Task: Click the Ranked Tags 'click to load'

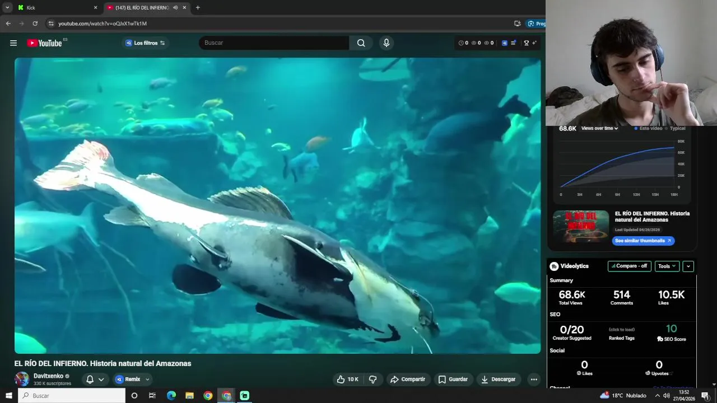Action: coord(622,330)
